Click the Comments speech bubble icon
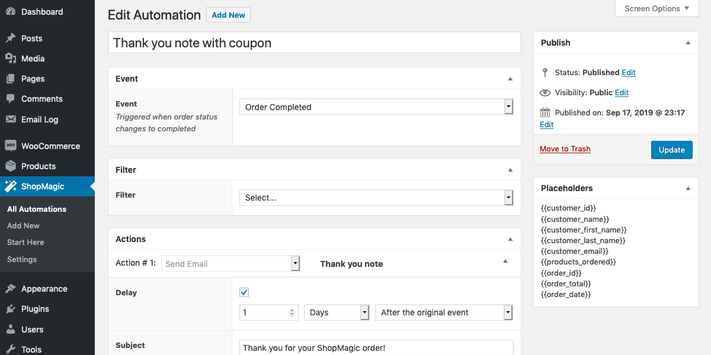This screenshot has height=355, width=711. click(11, 99)
